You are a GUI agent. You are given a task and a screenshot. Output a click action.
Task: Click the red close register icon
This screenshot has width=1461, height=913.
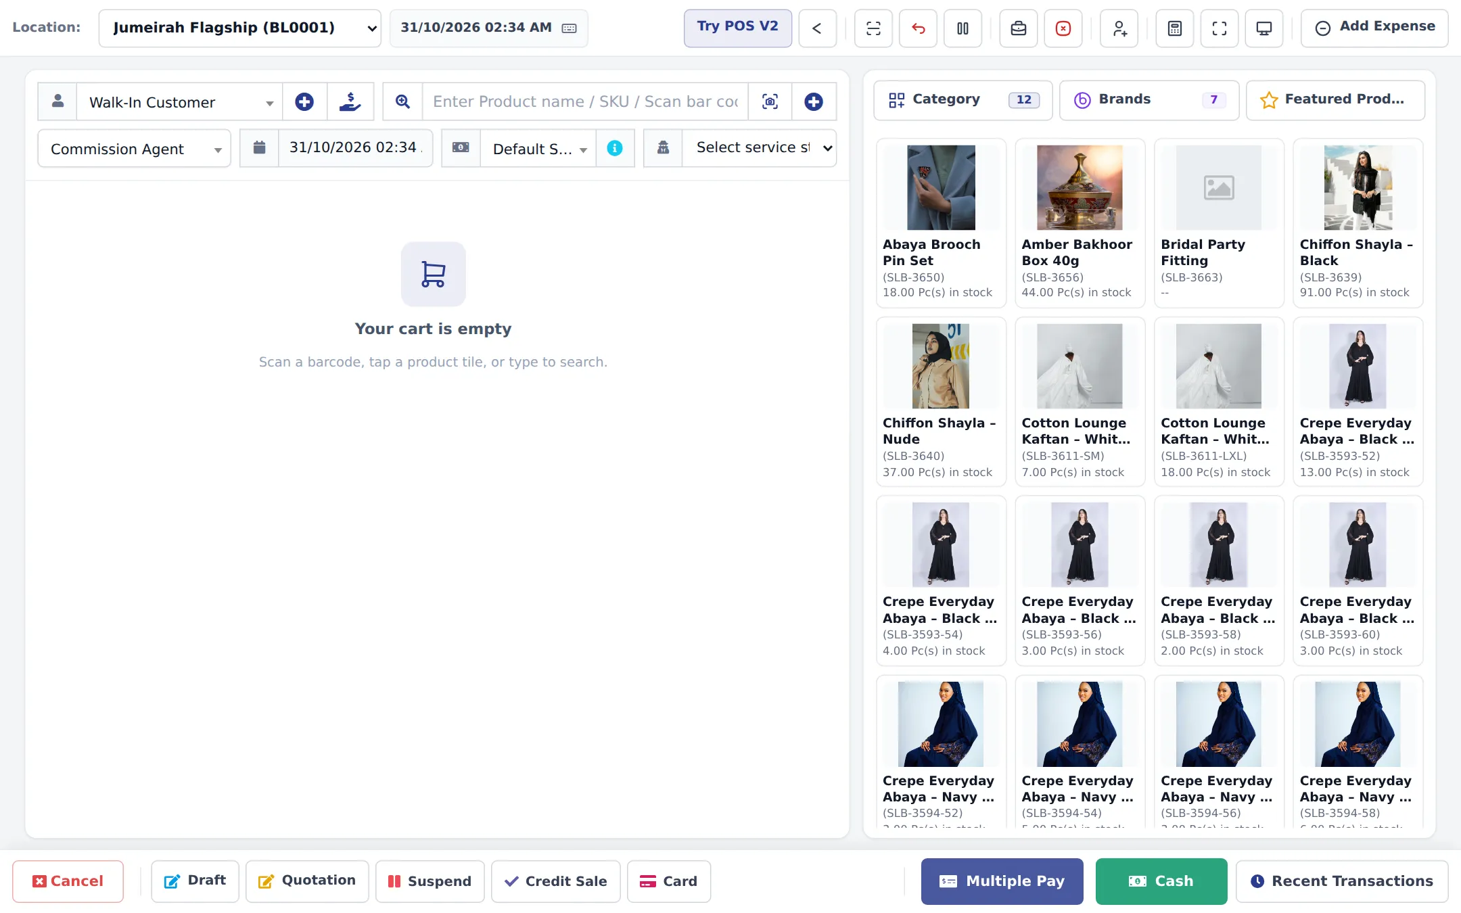coord(1063,28)
